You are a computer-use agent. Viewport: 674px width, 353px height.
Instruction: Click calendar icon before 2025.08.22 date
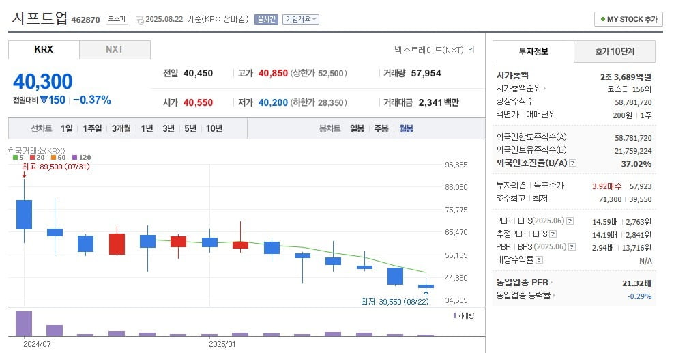coord(139,20)
